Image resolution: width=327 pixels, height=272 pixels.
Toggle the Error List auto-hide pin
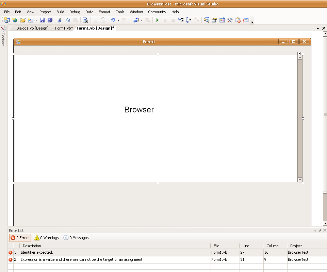coord(320,230)
